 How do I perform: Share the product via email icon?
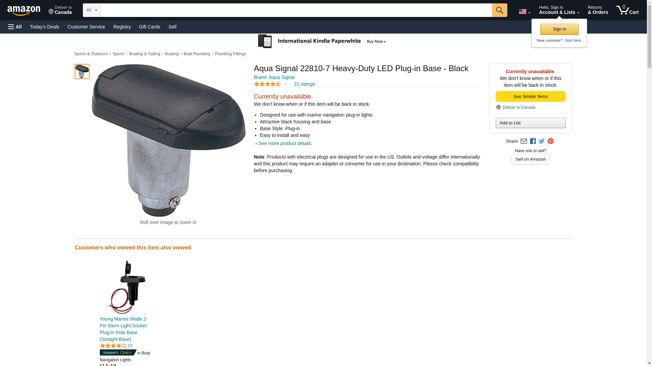pos(524,141)
